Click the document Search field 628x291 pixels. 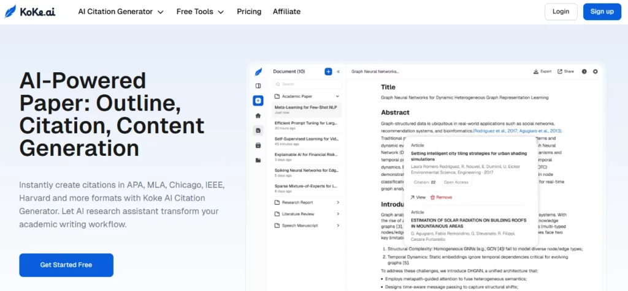(x=307, y=84)
